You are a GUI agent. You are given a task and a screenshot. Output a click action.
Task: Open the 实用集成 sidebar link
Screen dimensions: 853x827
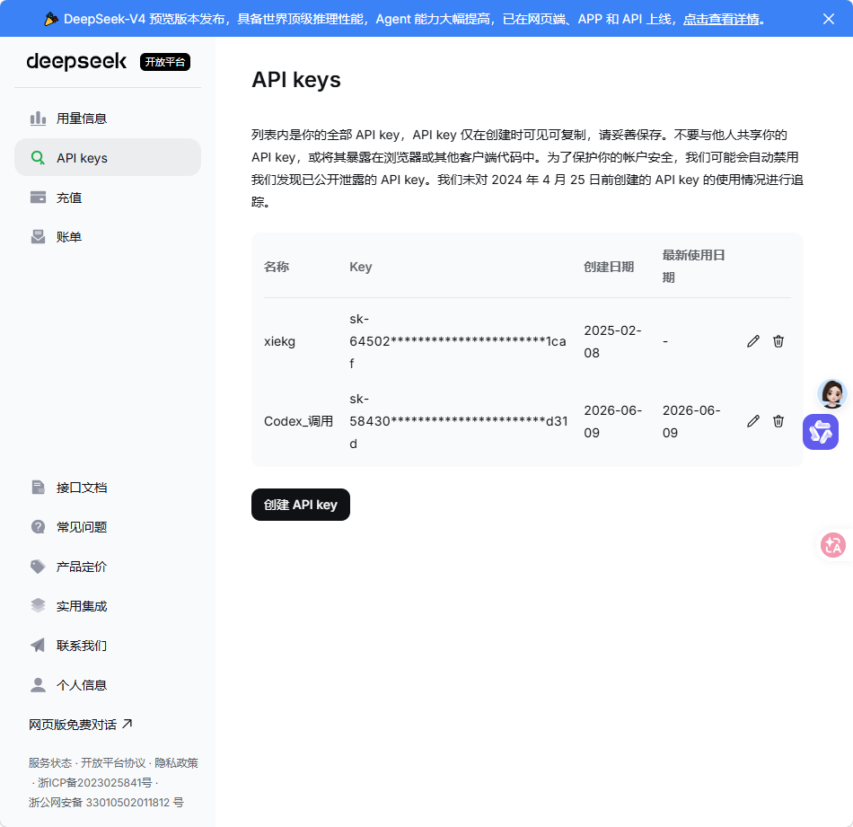(x=108, y=606)
